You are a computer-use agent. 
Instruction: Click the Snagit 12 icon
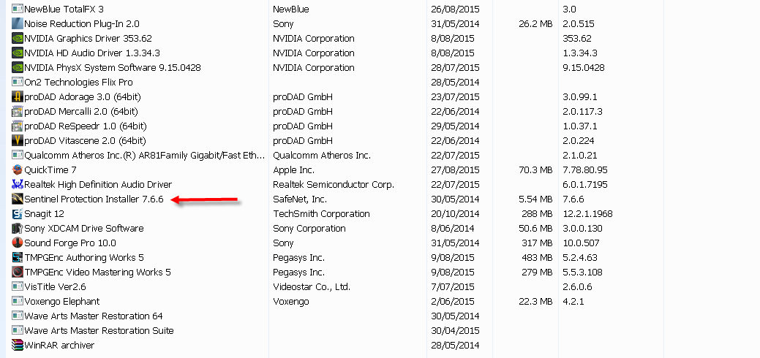pos(18,214)
